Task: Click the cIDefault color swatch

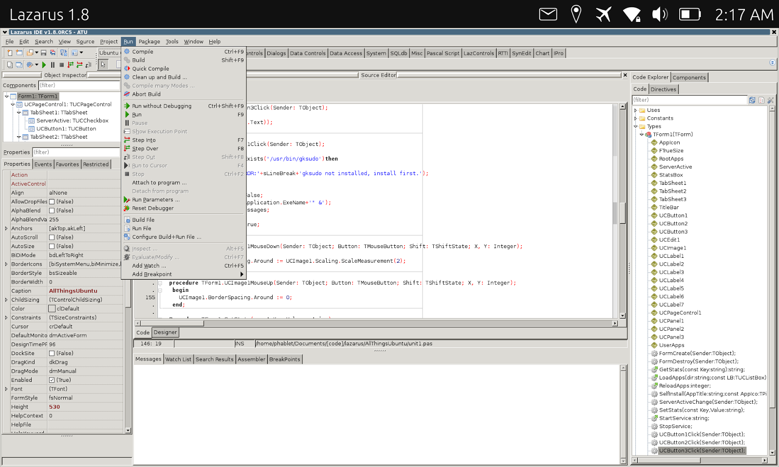Action: point(52,309)
